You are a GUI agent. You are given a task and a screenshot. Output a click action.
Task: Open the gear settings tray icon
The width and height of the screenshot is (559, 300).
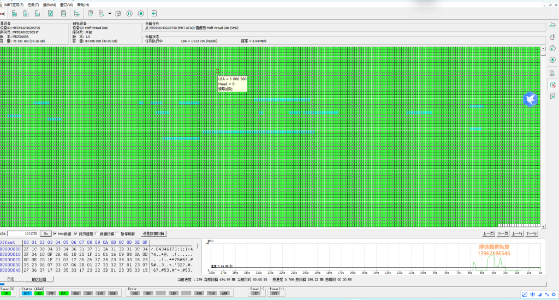pyautogui.click(x=554, y=295)
